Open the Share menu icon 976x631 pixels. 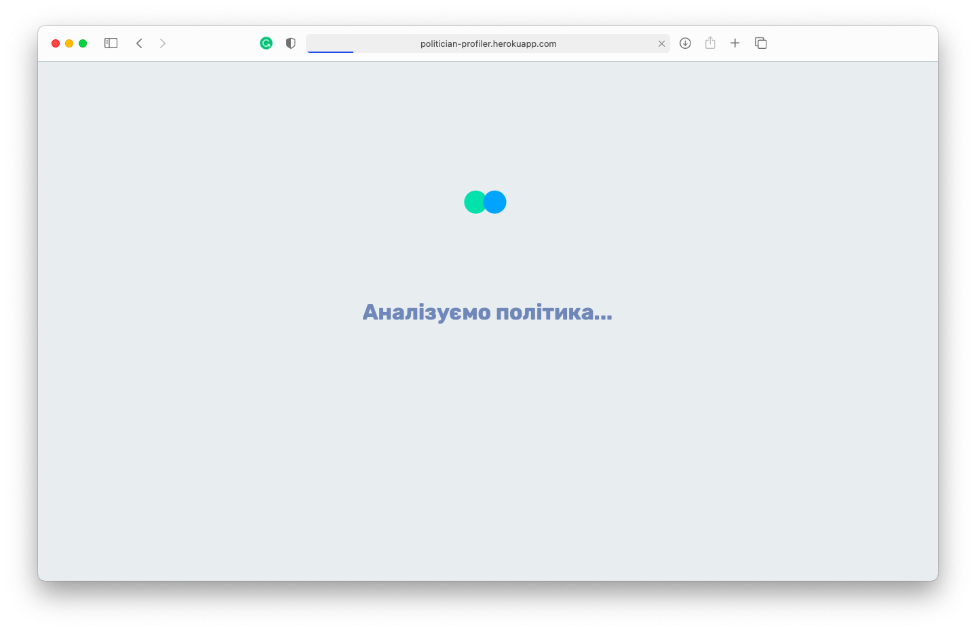(x=710, y=43)
